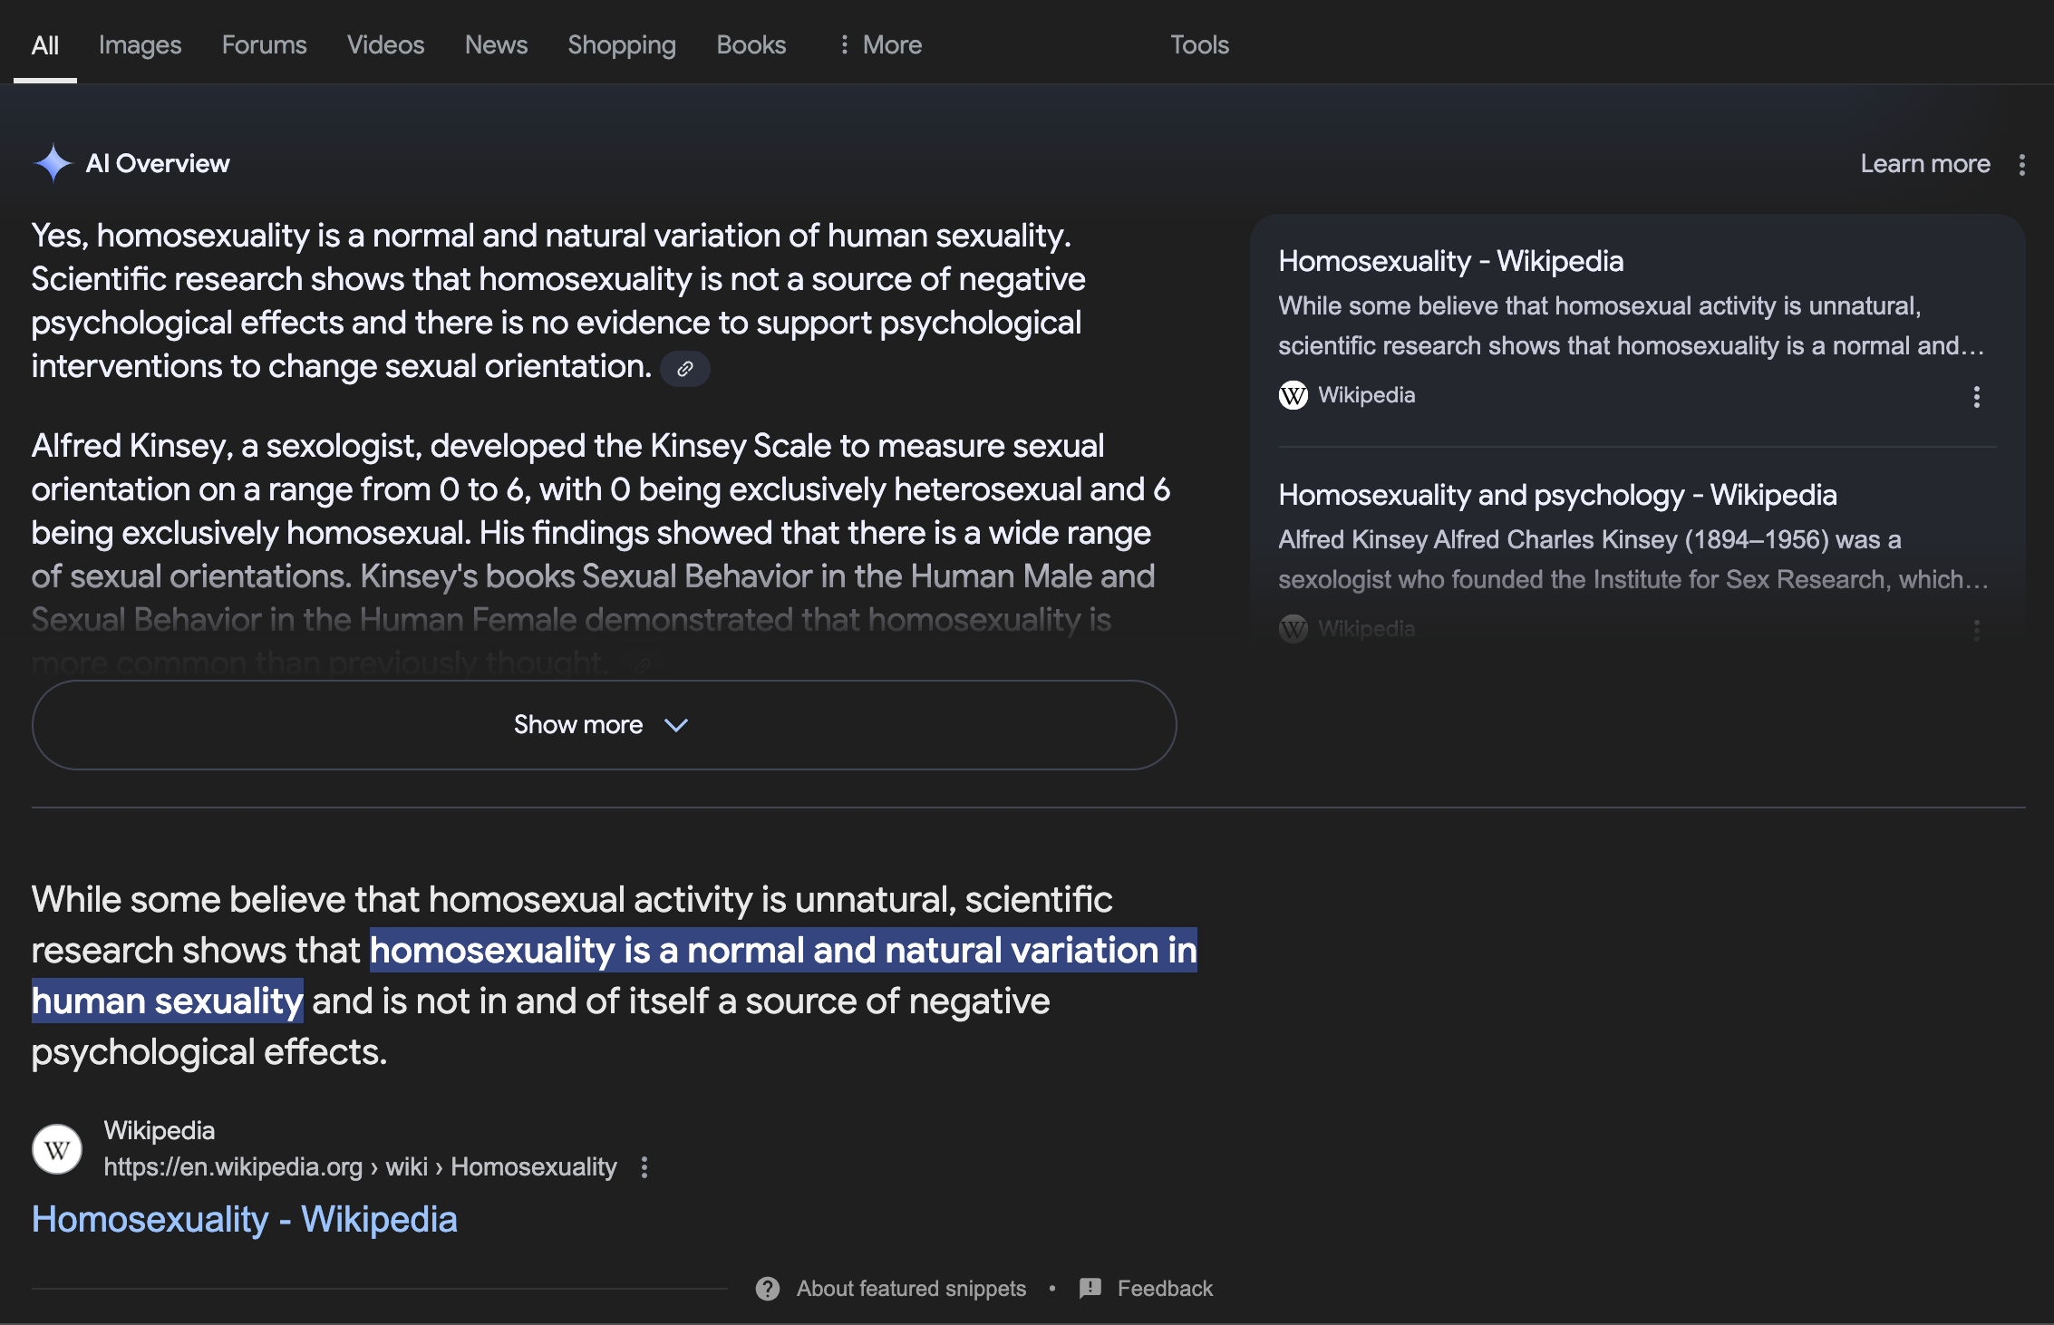The image size is (2054, 1325).
Task: Switch to the Videos tab
Action: pos(385,44)
